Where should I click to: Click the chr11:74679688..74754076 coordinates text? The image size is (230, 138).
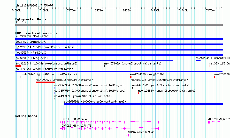[x=34, y=5]
